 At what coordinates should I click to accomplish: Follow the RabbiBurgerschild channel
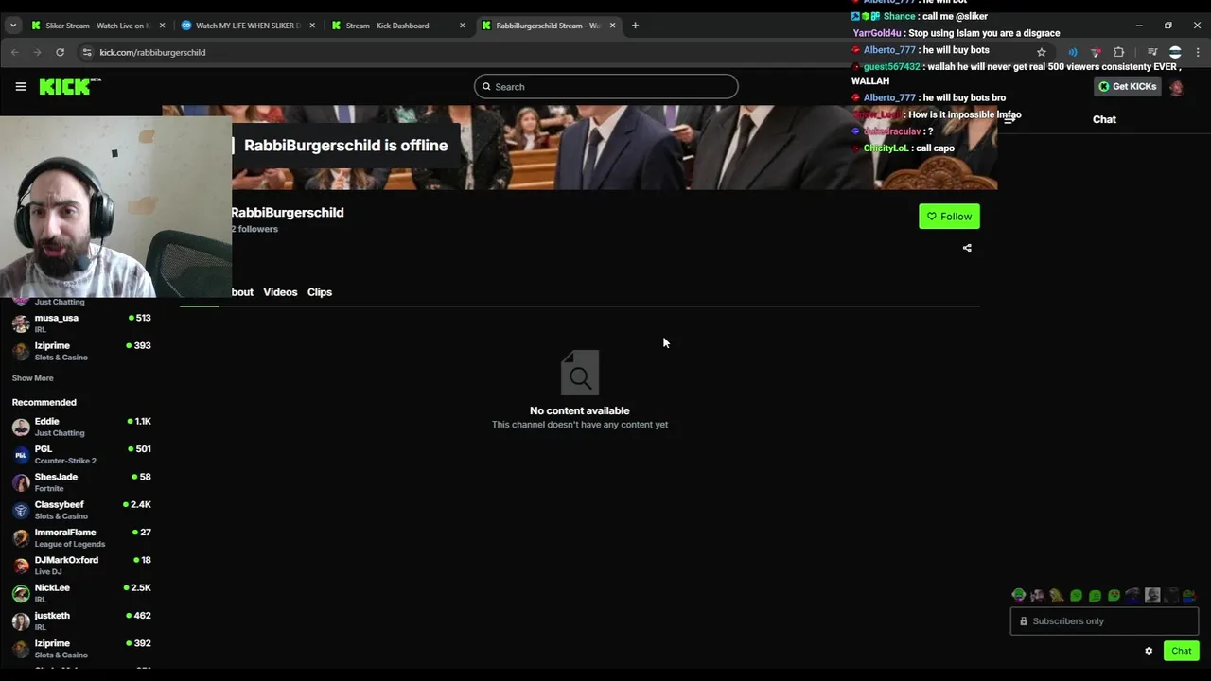(x=949, y=217)
